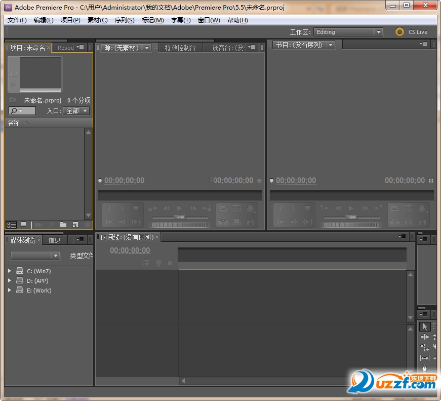This screenshot has width=441, height=401.
Task: Open the 入口 全部 dropdown
Action: [76, 111]
